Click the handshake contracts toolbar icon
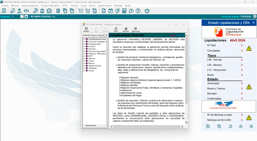Image resolution: width=257 pixels, height=141 pixels. pos(26,11)
